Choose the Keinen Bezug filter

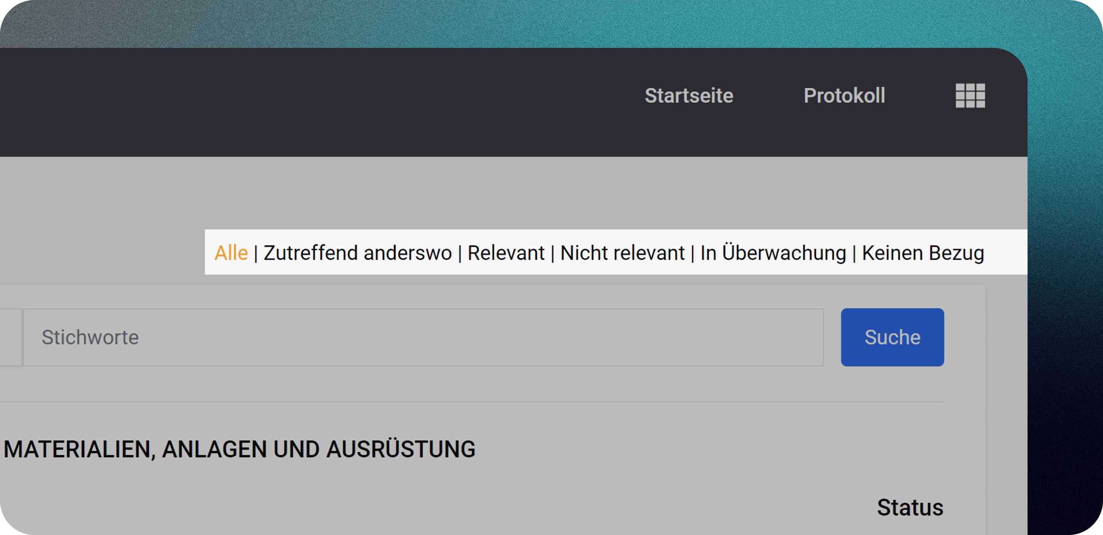[923, 252]
